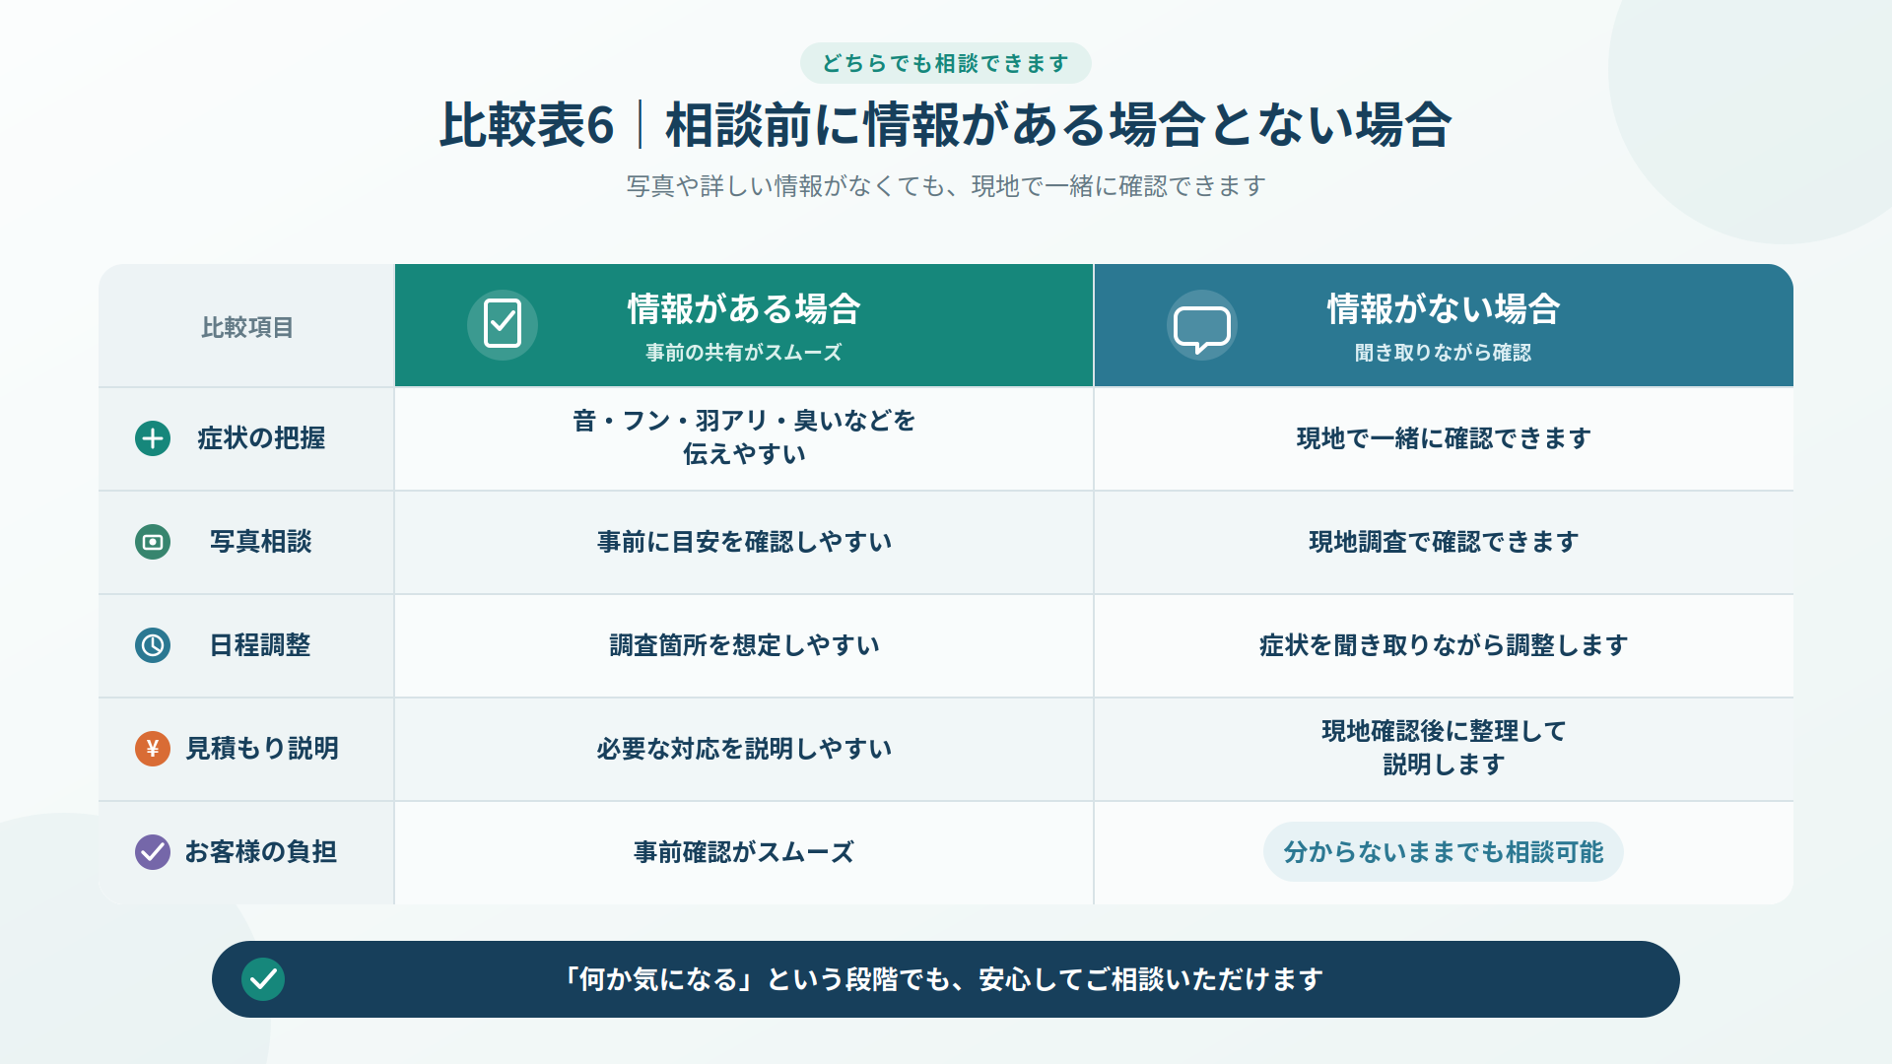Click the 写真相談 row label

click(261, 542)
